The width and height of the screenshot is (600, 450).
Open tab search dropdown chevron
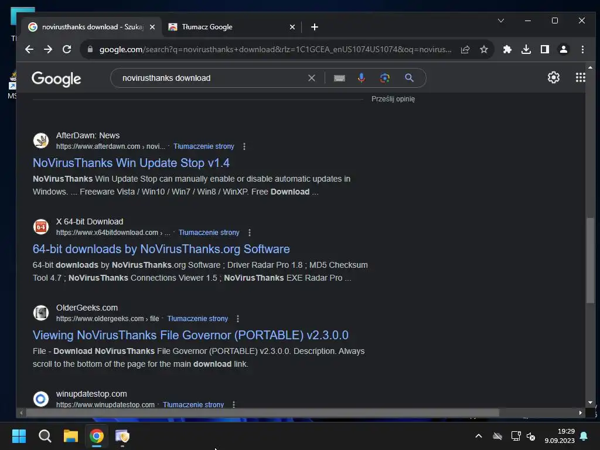click(x=501, y=21)
